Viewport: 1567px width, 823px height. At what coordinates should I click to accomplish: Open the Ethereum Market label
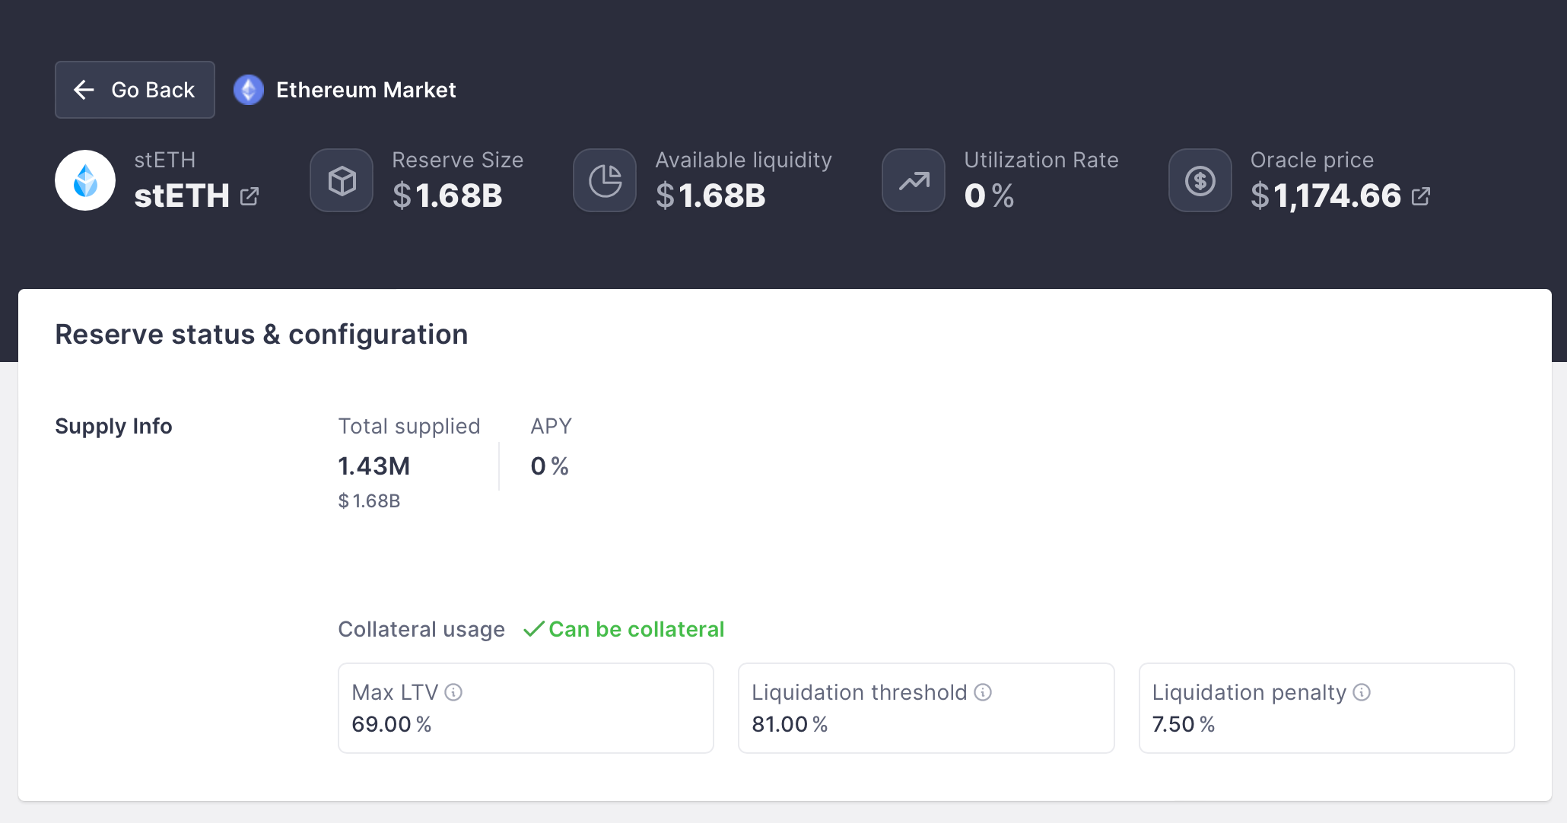pyautogui.click(x=366, y=90)
